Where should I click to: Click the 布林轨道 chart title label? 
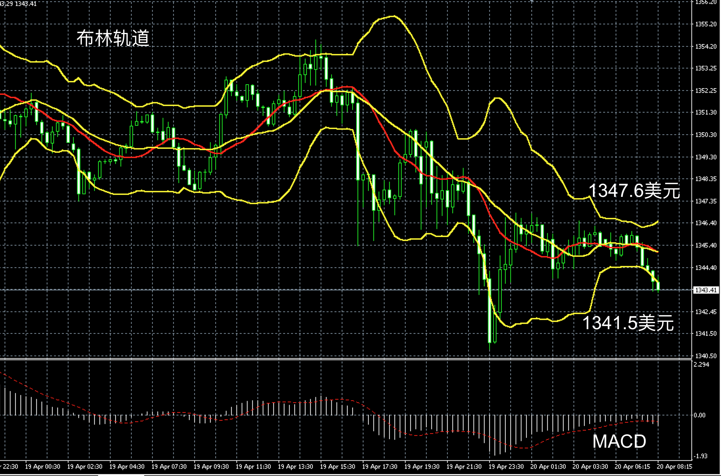113,38
